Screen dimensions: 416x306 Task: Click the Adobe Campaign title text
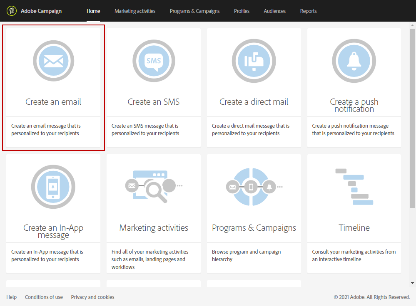click(41, 11)
